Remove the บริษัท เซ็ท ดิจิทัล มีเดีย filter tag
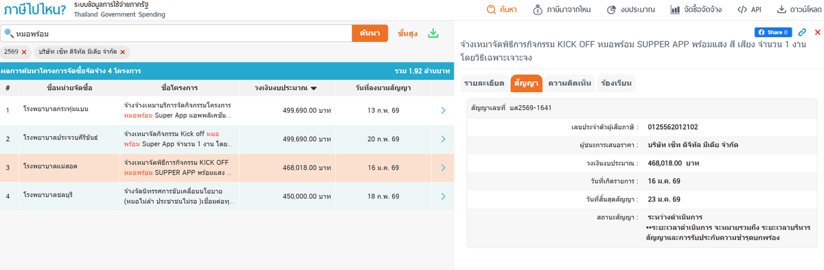The image size is (824, 270). (x=123, y=52)
